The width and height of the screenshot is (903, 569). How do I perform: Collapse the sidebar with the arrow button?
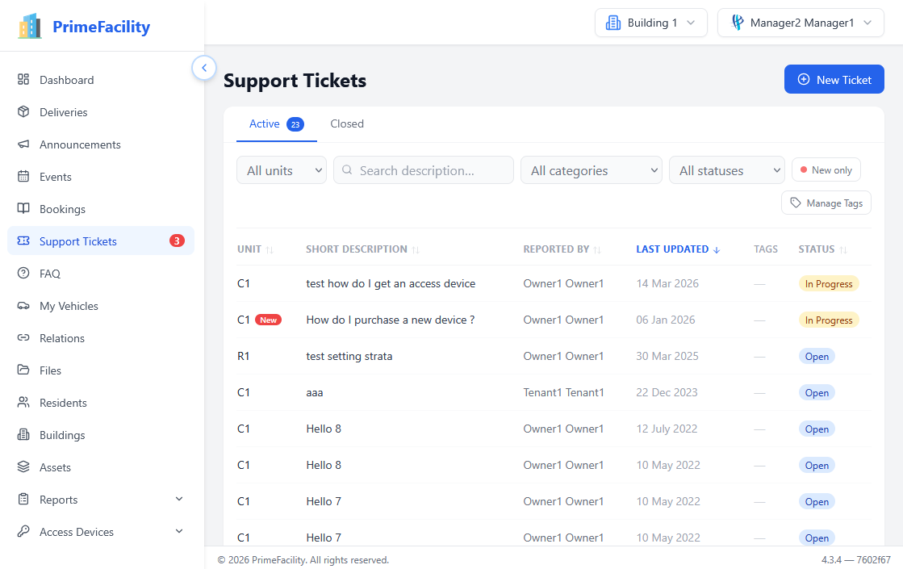tap(204, 68)
